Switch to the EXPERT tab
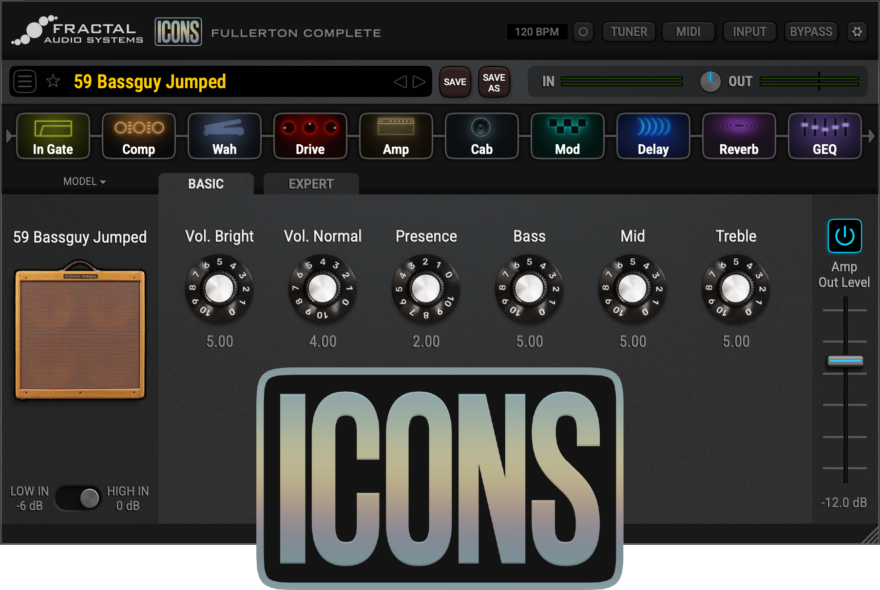The image size is (880, 590). (x=311, y=184)
